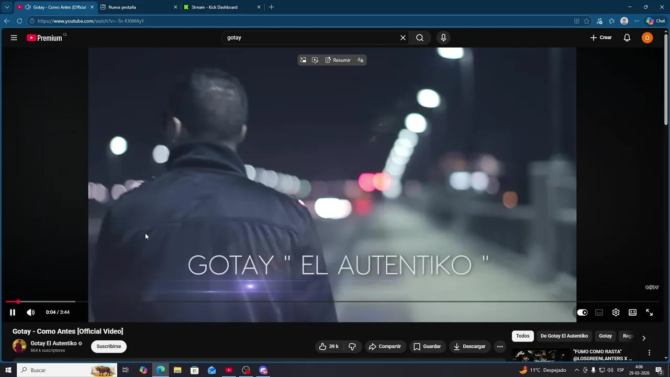The height and width of the screenshot is (377, 670).
Task: Add this page to favorites with the star
Action: tap(587, 21)
